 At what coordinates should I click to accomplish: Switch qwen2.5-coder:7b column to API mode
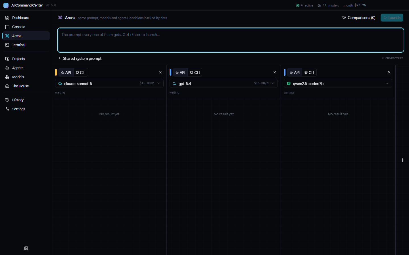click(295, 73)
